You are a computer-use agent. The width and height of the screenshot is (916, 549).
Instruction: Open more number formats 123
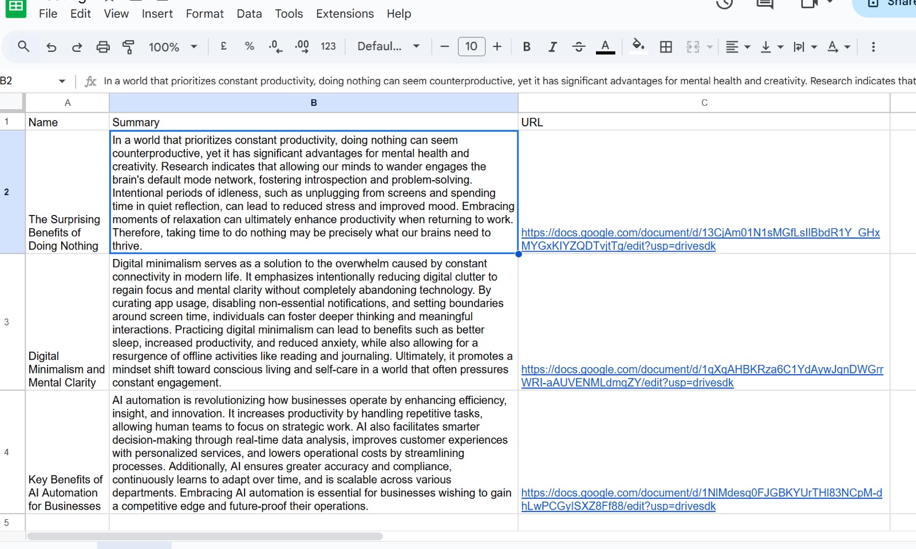coord(328,46)
